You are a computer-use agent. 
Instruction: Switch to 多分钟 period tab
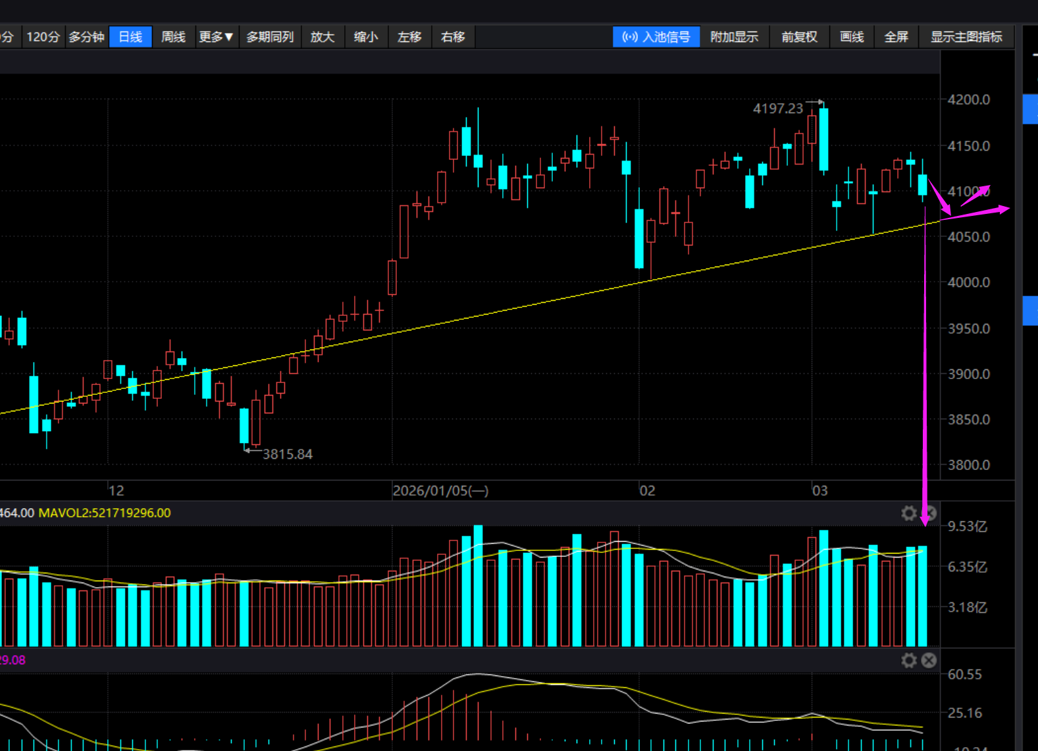point(86,37)
